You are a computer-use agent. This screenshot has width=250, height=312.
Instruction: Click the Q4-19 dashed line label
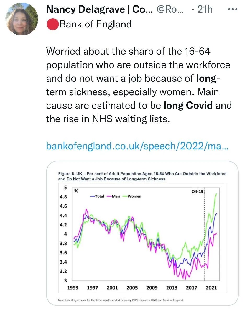click(x=197, y=191)
